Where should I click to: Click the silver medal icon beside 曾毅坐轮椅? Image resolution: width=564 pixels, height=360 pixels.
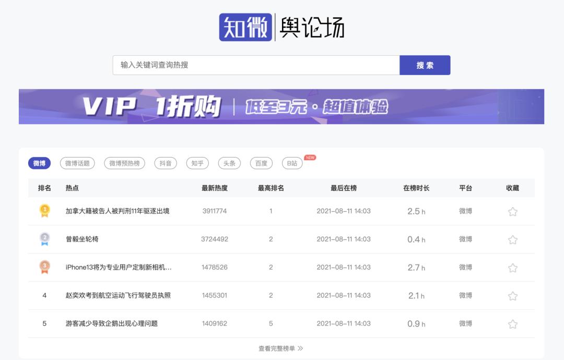45,239
